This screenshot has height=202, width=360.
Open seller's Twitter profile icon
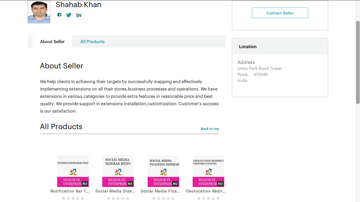pos(69,15)
